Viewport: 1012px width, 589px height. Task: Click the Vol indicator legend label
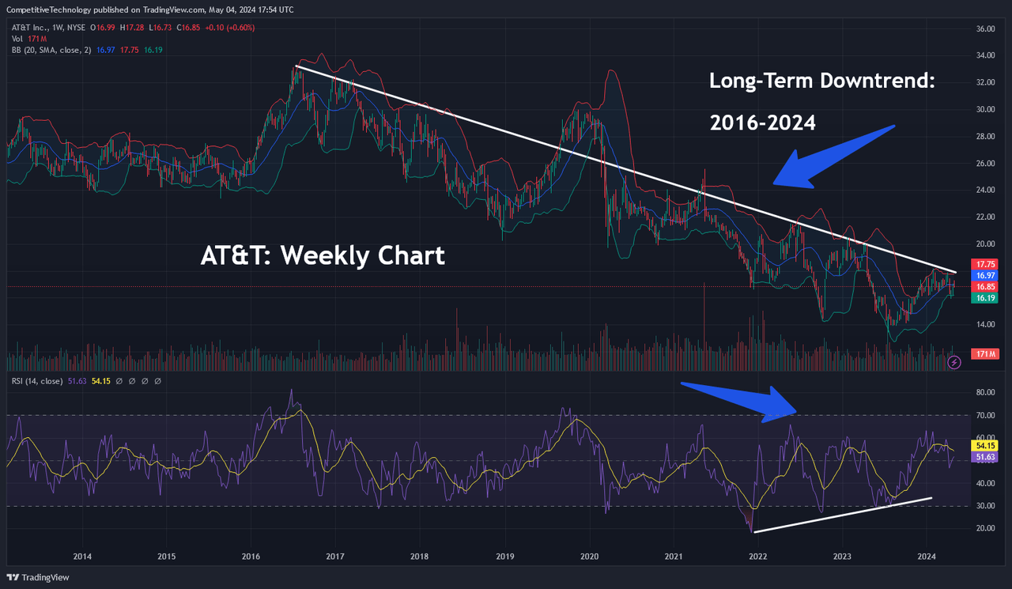pyautogui.click(x=17, y=39)
